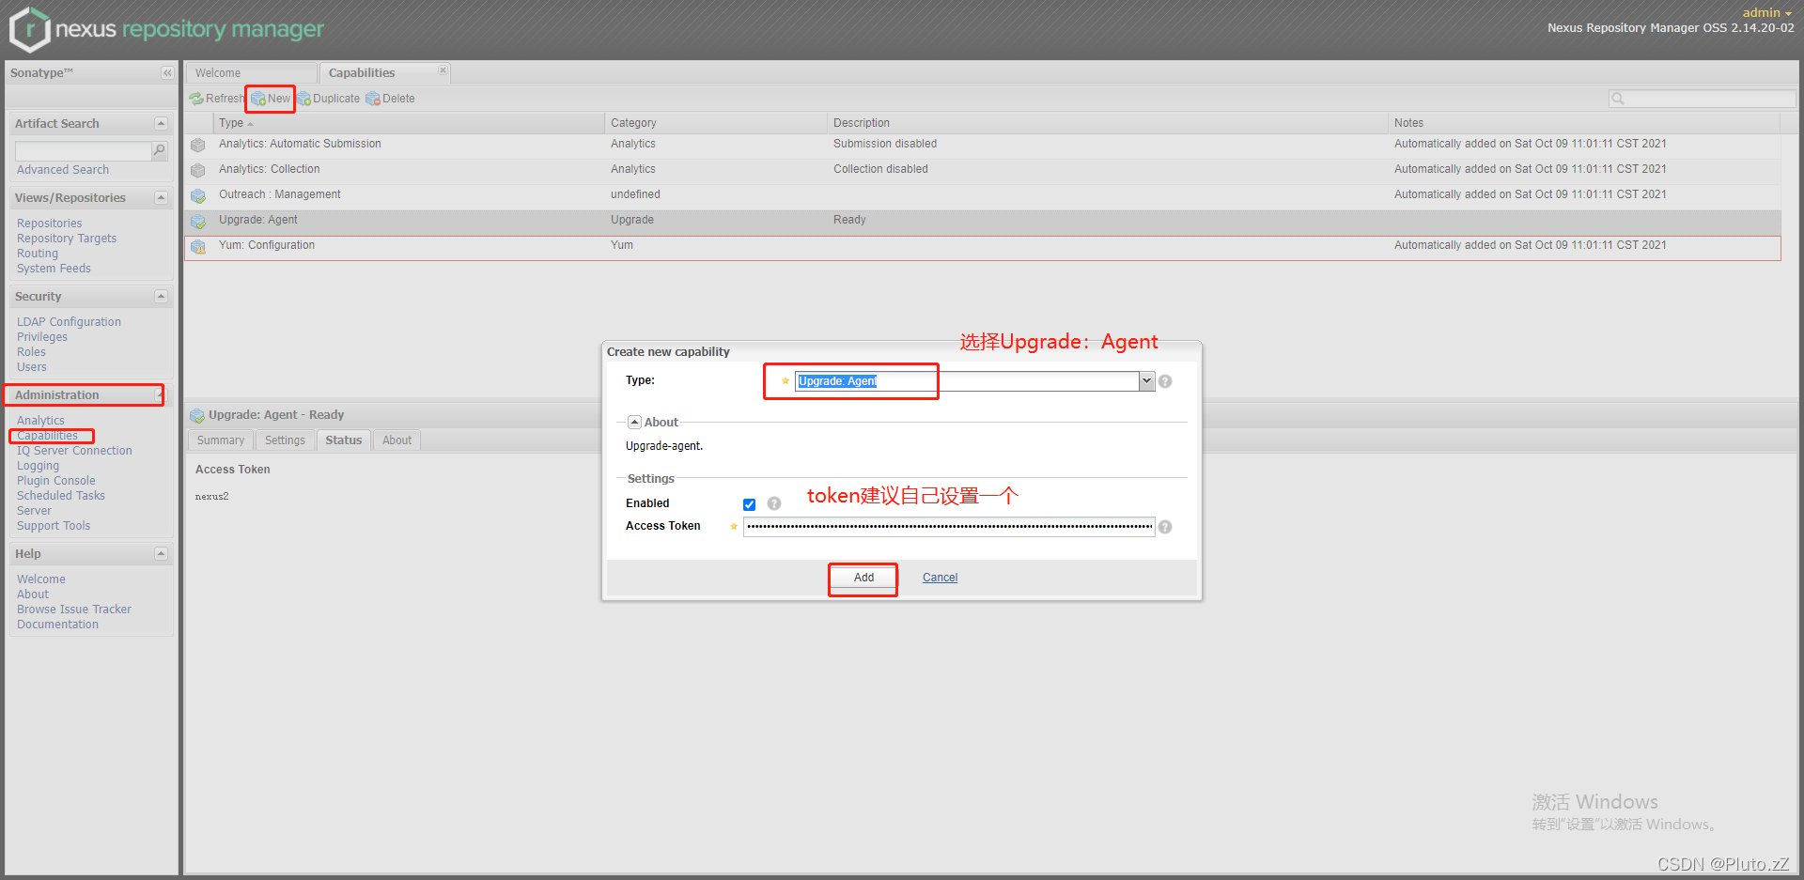The height and width of the screenshot is (880, 1804).
Task: Open the Summary tab
Action: click(221, 440)
